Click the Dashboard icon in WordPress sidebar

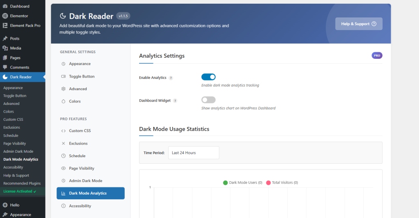tap(5, 6)
